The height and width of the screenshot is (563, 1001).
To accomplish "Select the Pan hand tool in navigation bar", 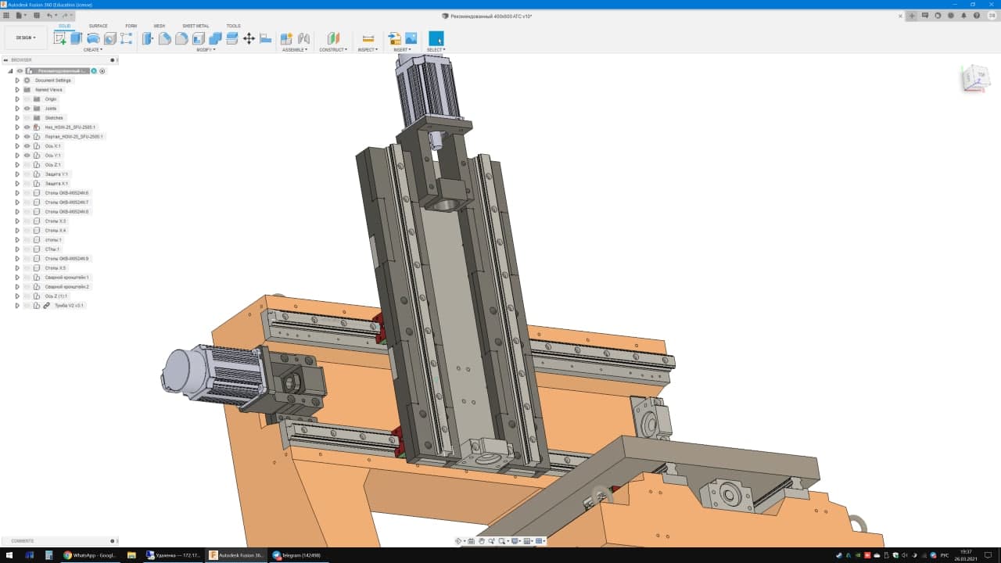I will click(482, 541).
